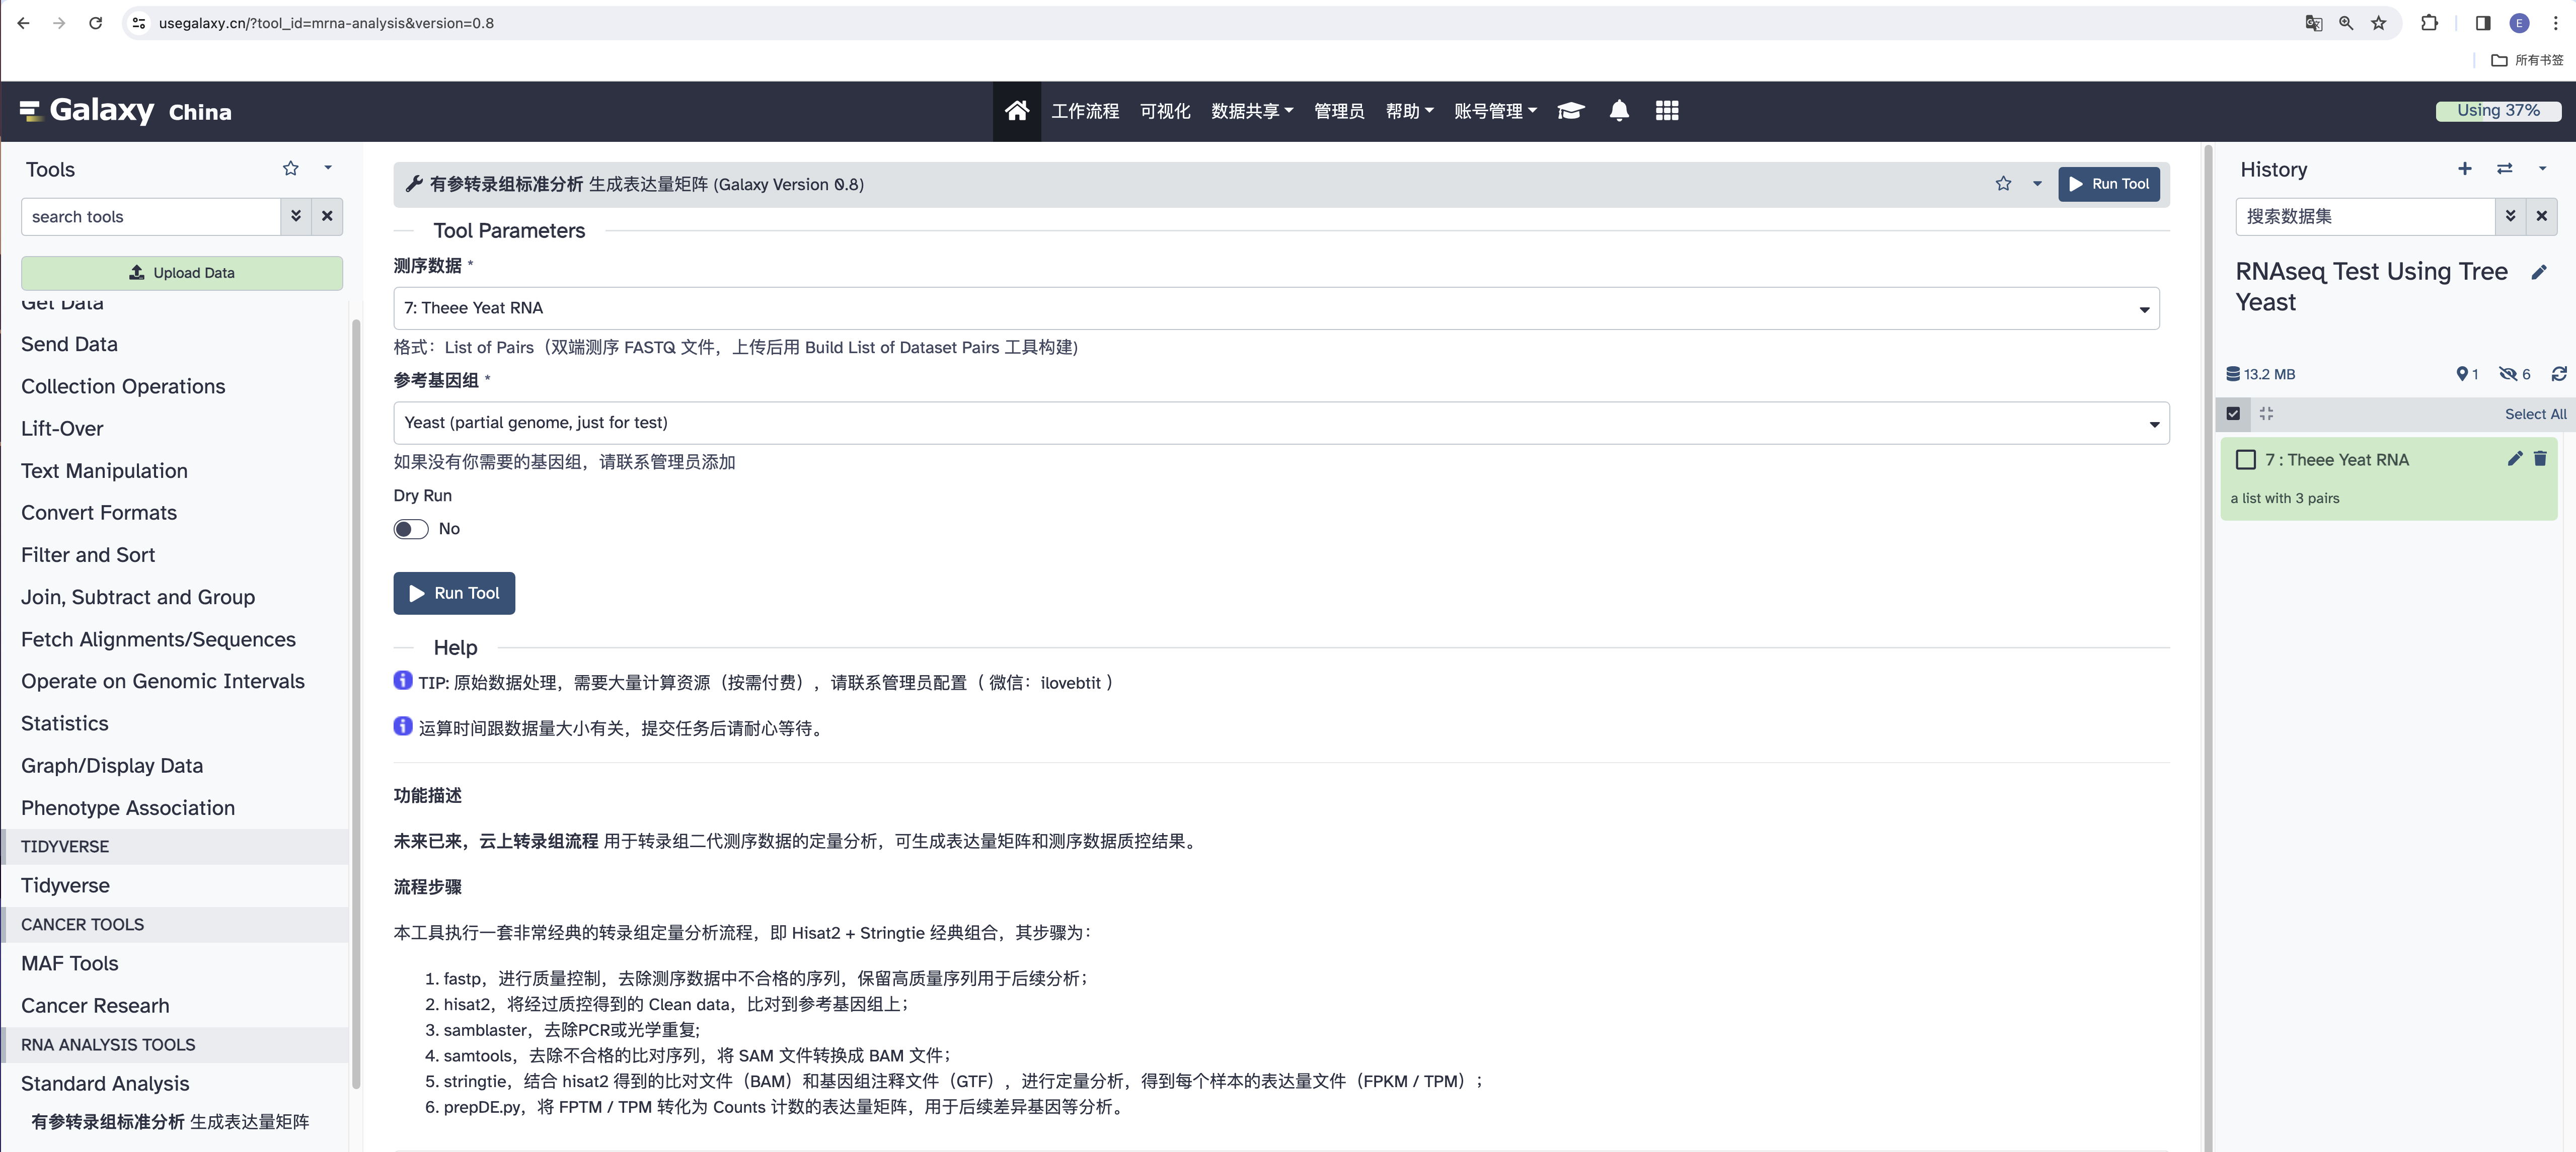The image size is (2576, 1152).
Task: Click Run Tool in the tool header
Action: (2109, 184)
